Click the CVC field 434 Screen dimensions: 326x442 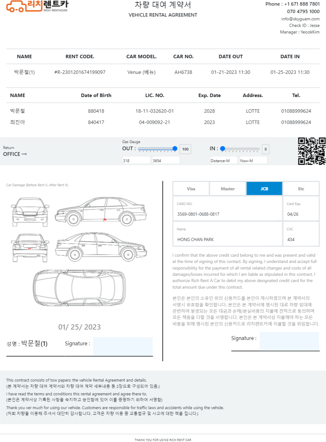[x=301, y=234]
